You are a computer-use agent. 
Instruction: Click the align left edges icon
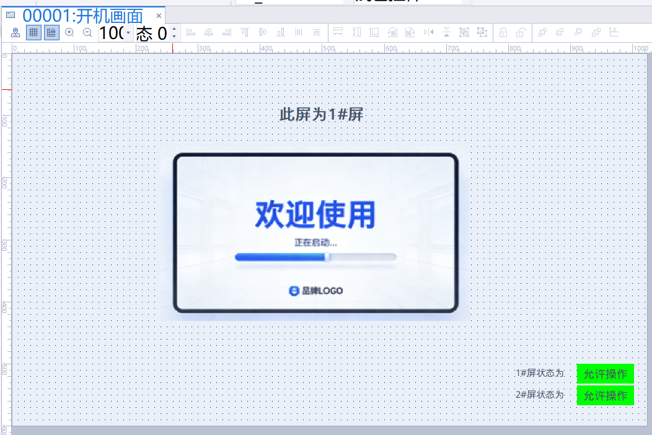coord(191,32)
